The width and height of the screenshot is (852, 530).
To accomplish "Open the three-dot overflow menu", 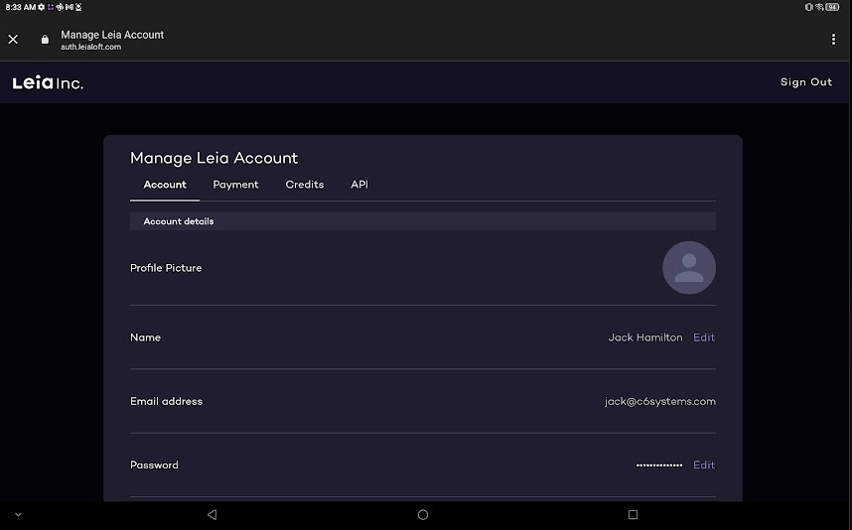I will (833, 39).
